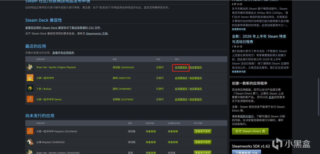Open 应用管理员 for 大家一起冲冲冲 game (1697170)

tap(181, 78)
